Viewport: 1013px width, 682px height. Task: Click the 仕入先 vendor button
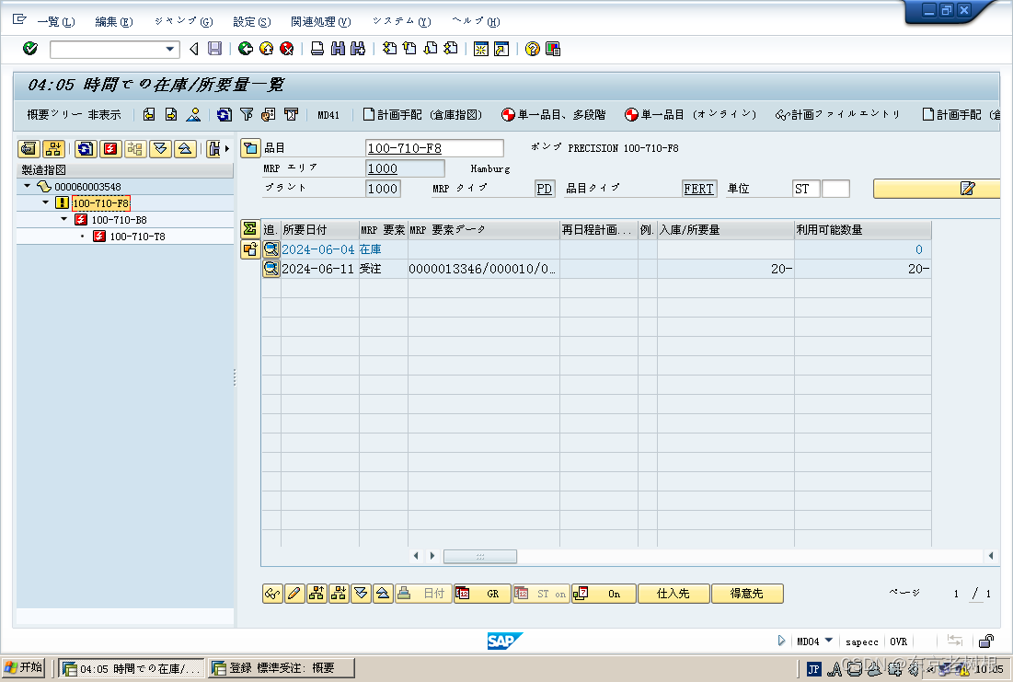coord(673,594)
